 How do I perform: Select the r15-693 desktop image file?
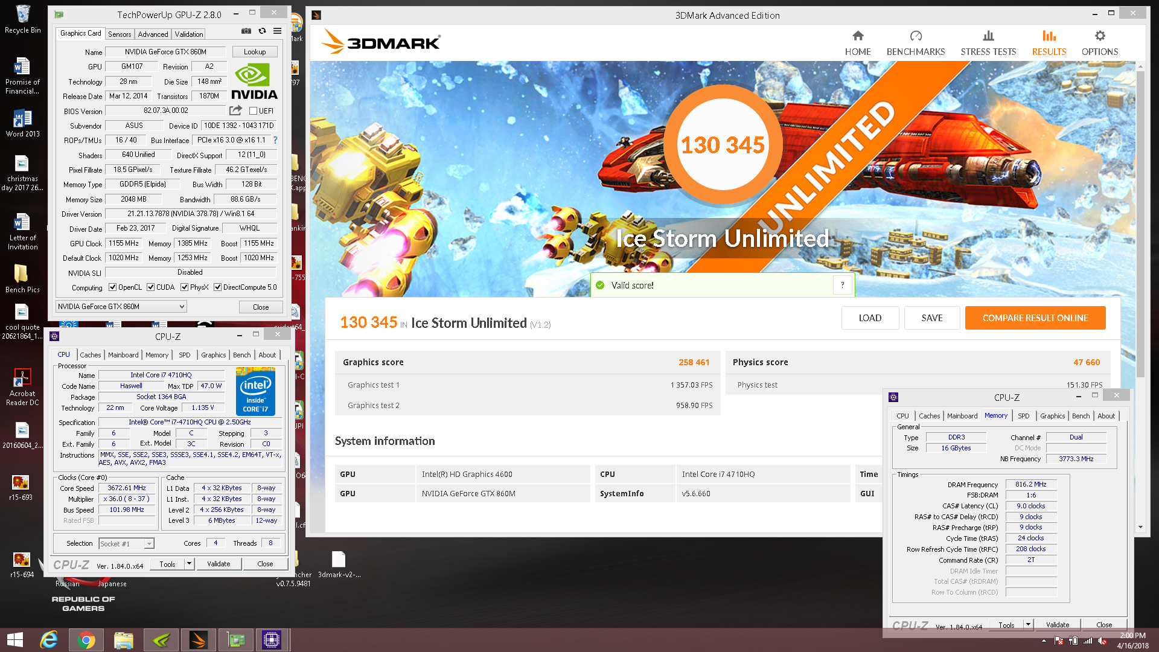click(21, 488)
